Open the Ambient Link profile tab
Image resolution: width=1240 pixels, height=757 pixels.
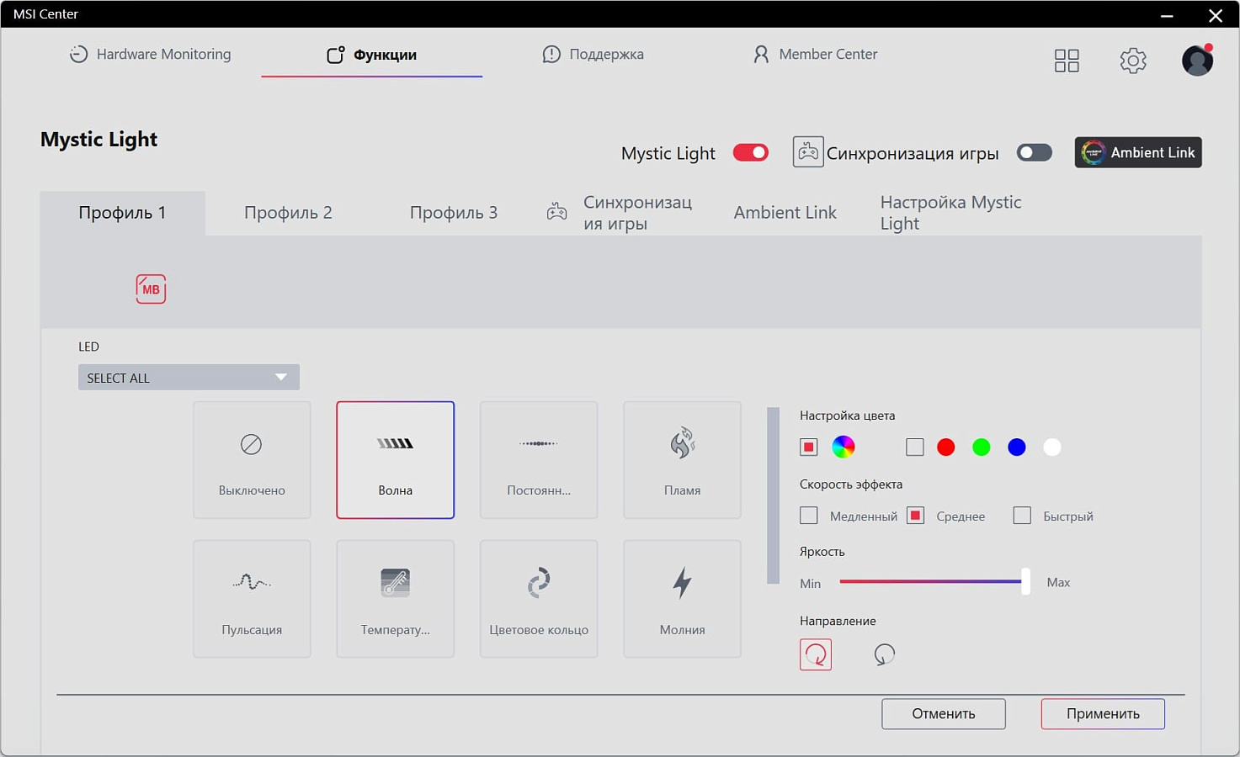(785, 213)
